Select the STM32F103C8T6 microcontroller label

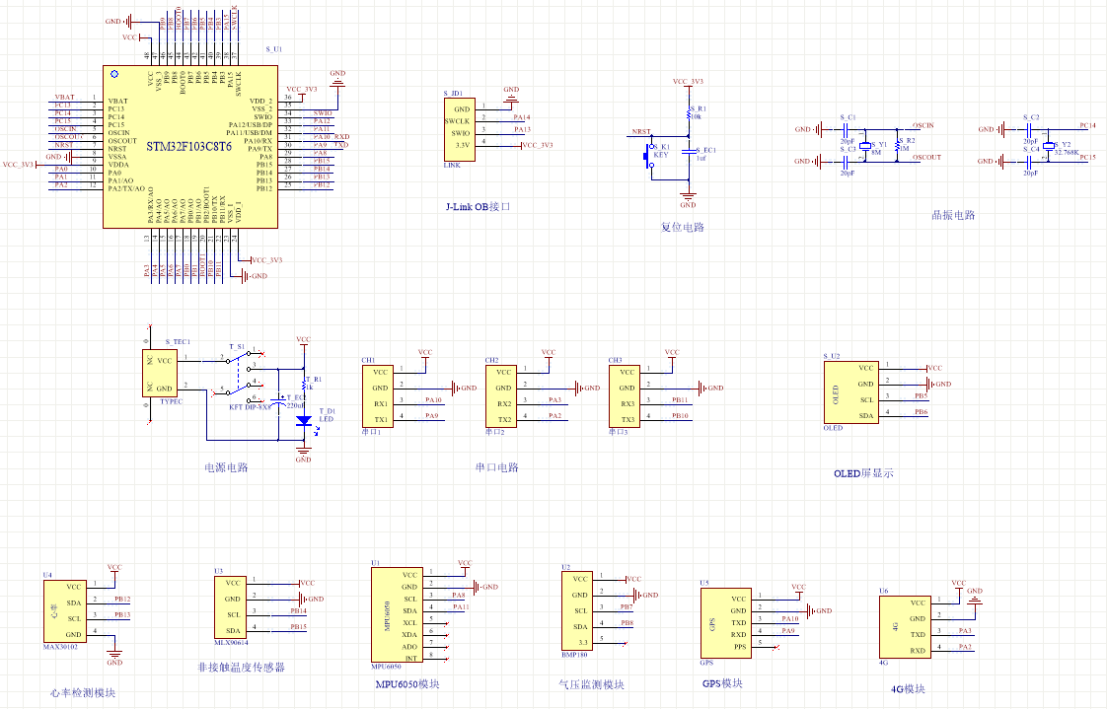(188, 147)
